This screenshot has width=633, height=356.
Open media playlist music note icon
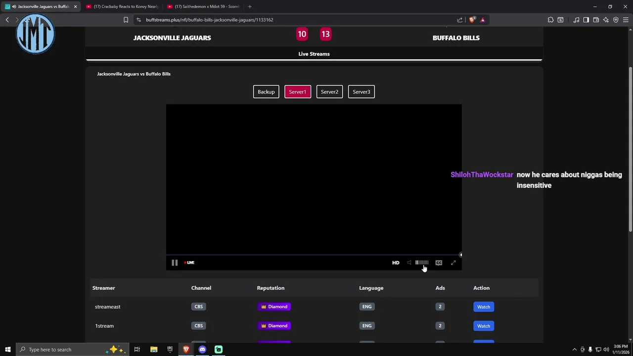pyautogui.click(x=576, y=20)
